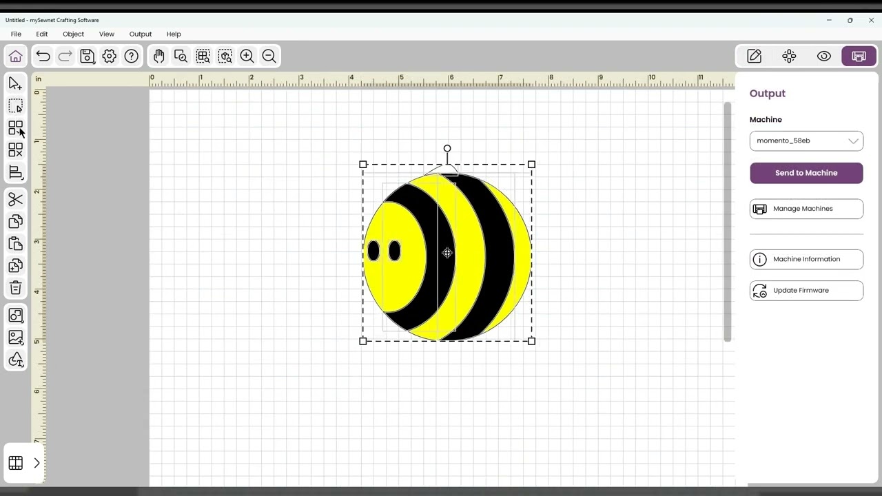The height and width of the screenshot is (496, 882).
Task: Click the top-right selection handle
Action: [531, 165]
